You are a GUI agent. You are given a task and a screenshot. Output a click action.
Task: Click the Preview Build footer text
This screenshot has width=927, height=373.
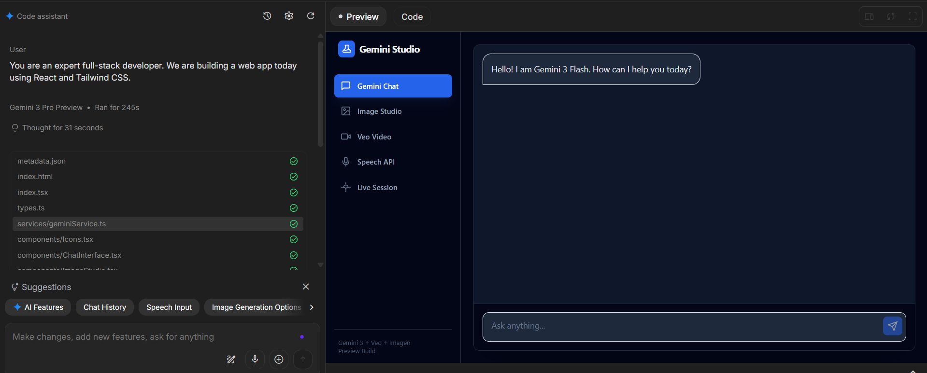point(357,351)
